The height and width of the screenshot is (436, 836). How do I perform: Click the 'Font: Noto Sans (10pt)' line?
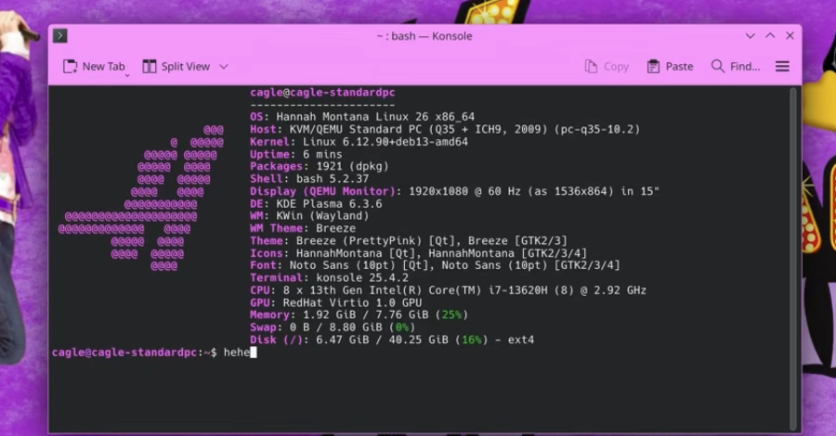pos(435,265)
